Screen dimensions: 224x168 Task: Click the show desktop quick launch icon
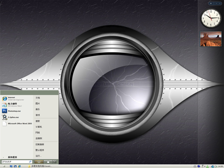click(x=11, y=166)
